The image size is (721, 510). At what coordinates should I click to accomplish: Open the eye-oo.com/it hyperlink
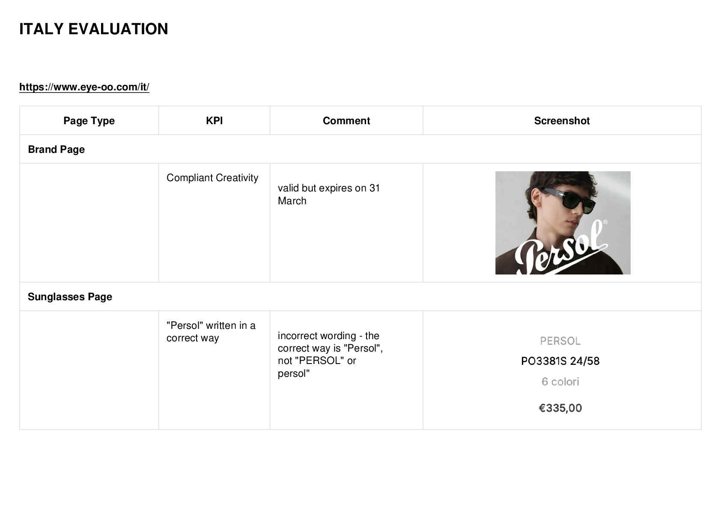(x=84, y=87)
